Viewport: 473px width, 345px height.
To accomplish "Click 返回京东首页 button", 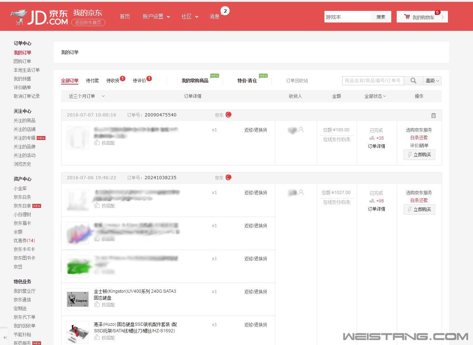I will (88, 22).
